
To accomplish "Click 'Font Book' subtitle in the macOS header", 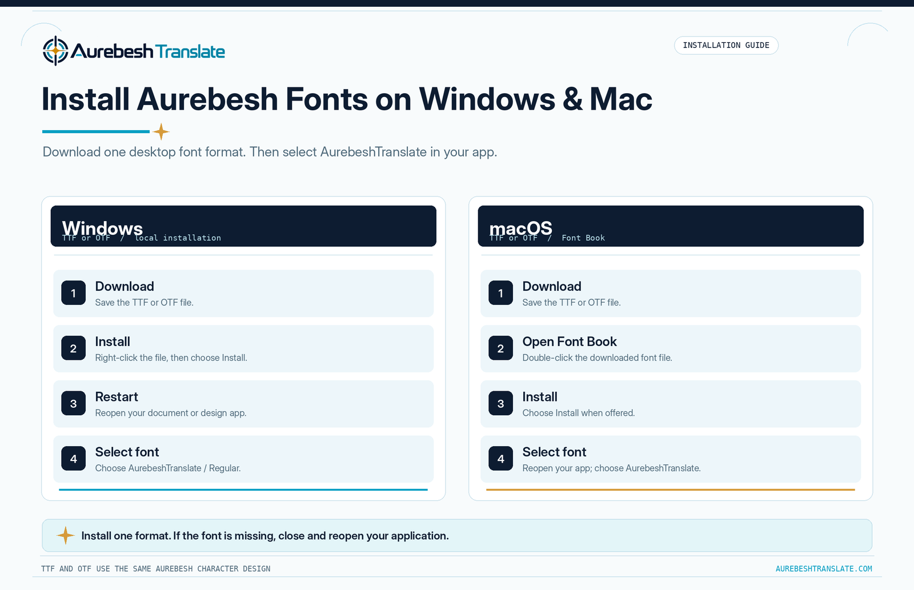I will click(583, 238).
